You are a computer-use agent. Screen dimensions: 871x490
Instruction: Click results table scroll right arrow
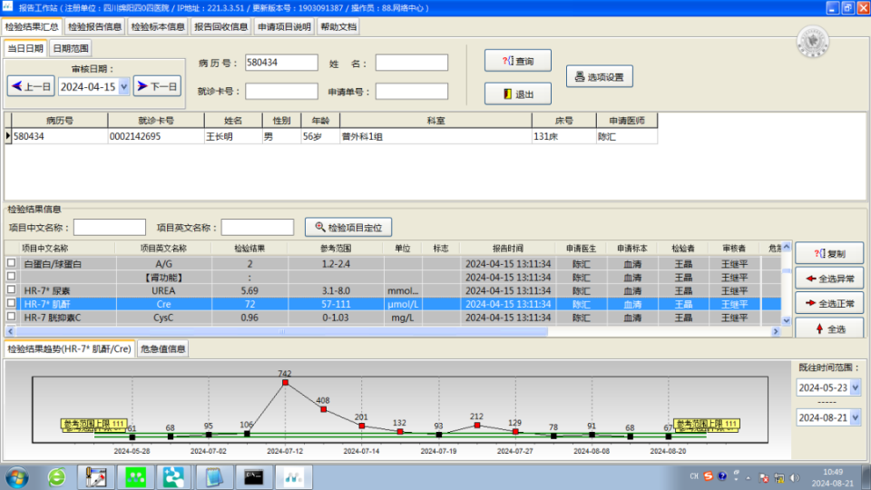(776, 331)
